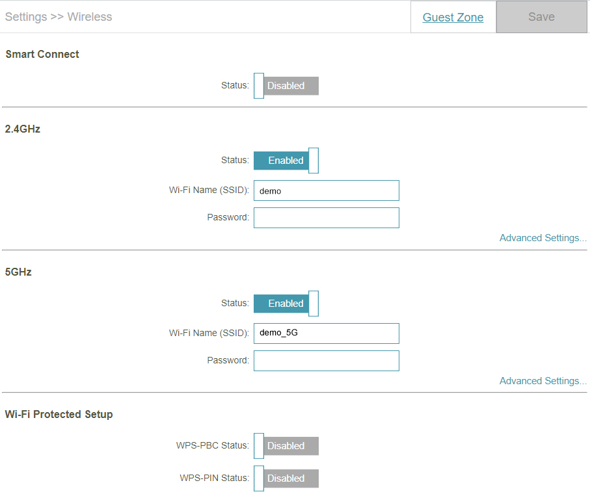Focus the 2.4GHz Password field
This screenshot has height=496, width=590.
pyautogui.click(x=326, y=218)
